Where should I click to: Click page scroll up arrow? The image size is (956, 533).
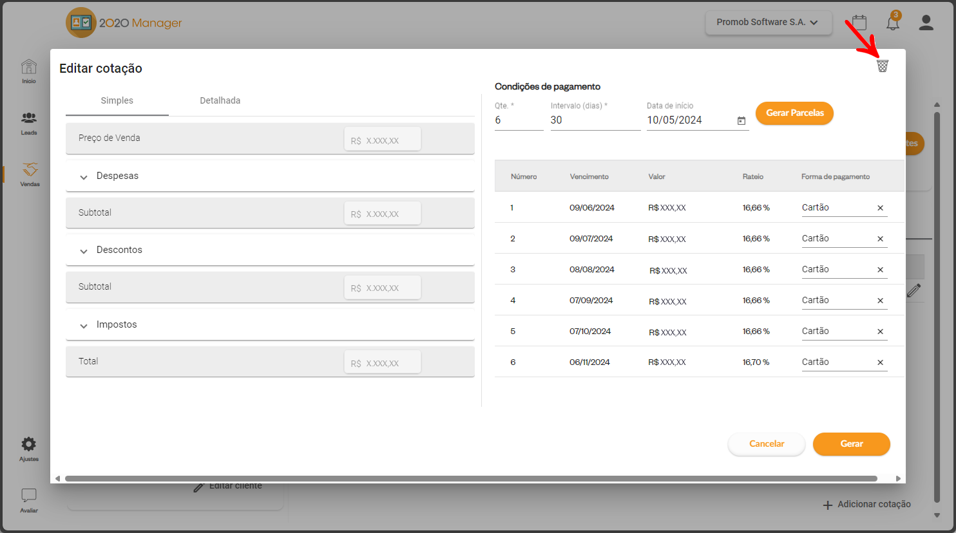click(937, 104)
